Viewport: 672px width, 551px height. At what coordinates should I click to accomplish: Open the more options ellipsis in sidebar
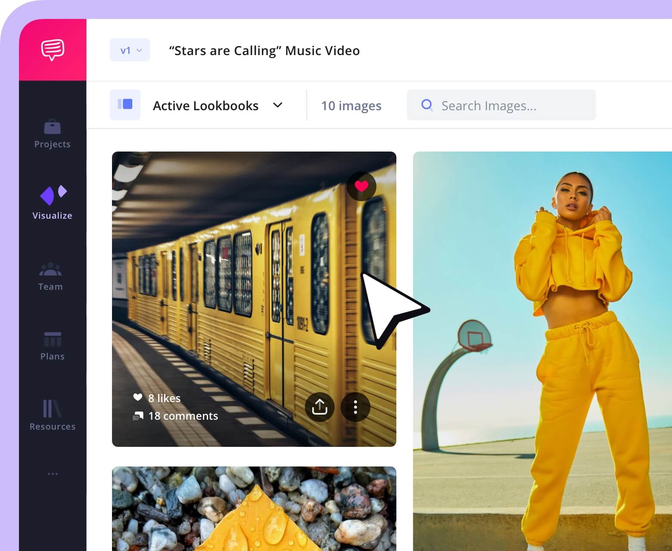point(53,474)
